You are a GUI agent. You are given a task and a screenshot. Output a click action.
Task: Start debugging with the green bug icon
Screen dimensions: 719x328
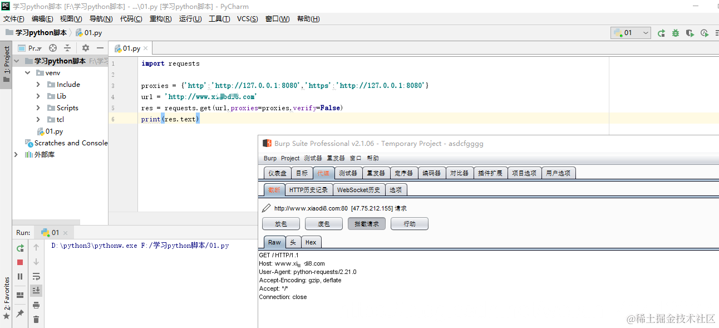point(676,33)
